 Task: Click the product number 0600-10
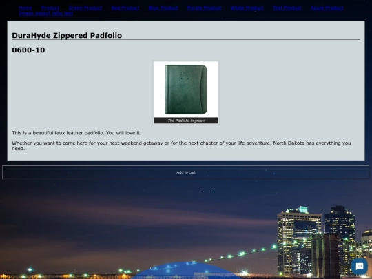coord(28,50)
